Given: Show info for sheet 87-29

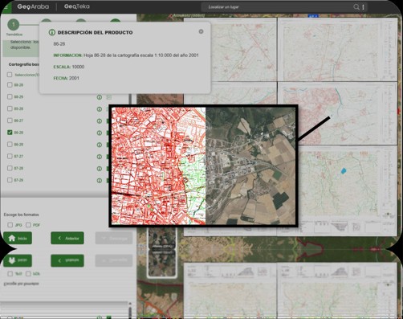Looking at the screenshot, I should [x=100, y=181].
